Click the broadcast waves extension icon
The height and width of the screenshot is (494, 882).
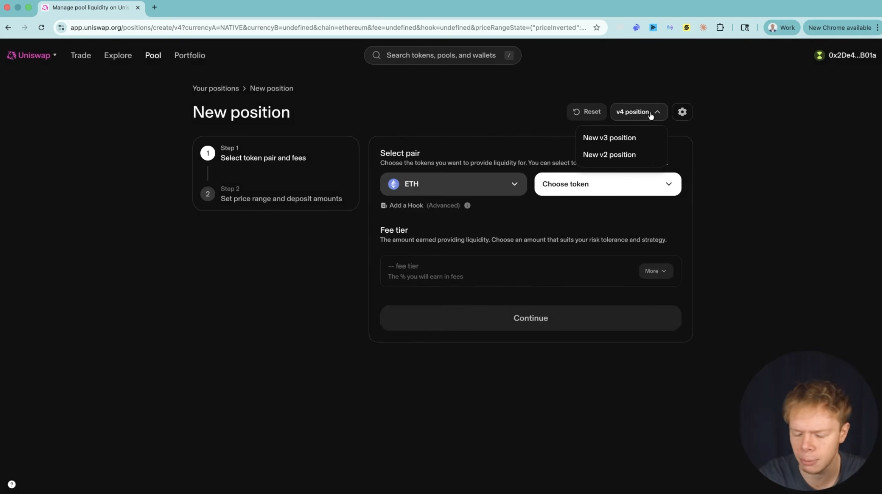click(x=670, y=27)
